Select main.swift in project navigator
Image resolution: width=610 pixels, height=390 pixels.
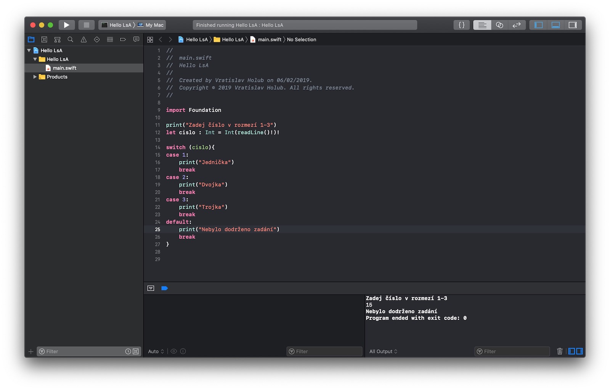[64, 68]
